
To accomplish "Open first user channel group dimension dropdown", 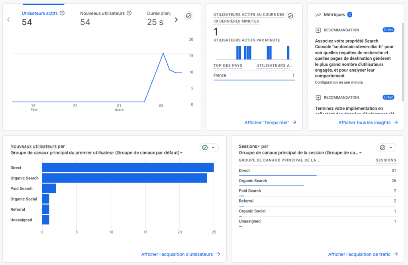I will pyautogui.click(x=181, y=153).
